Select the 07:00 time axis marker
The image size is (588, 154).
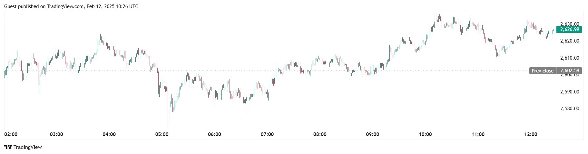[x=267, y=134]
